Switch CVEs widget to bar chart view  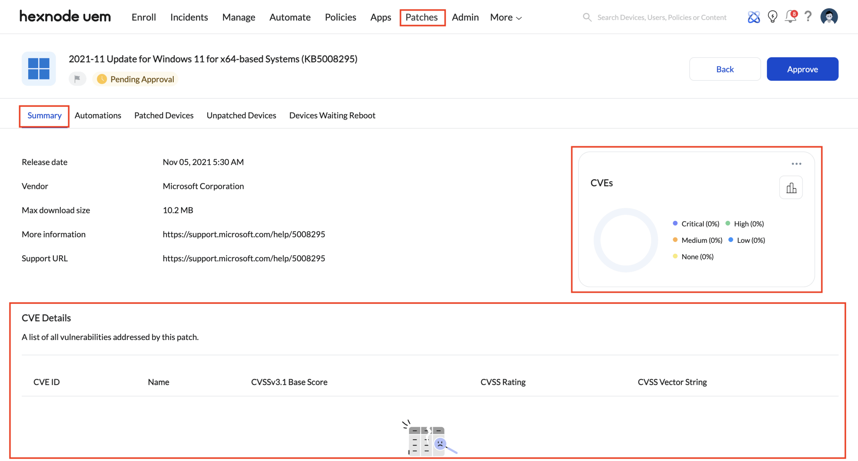[x=791, y=188]
